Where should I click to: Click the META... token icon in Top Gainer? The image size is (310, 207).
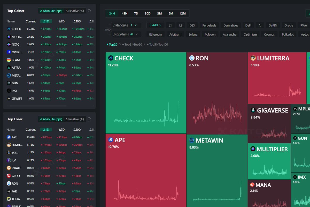click(x=9, y=75)
